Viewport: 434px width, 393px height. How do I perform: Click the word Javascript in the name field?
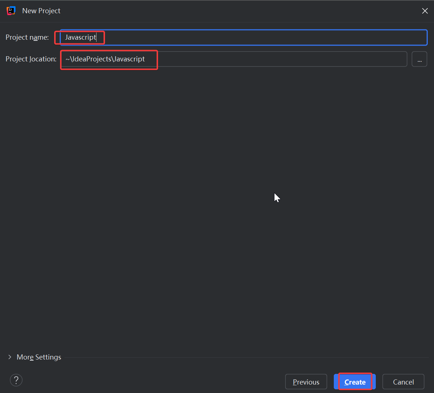[x=80, y=37]
